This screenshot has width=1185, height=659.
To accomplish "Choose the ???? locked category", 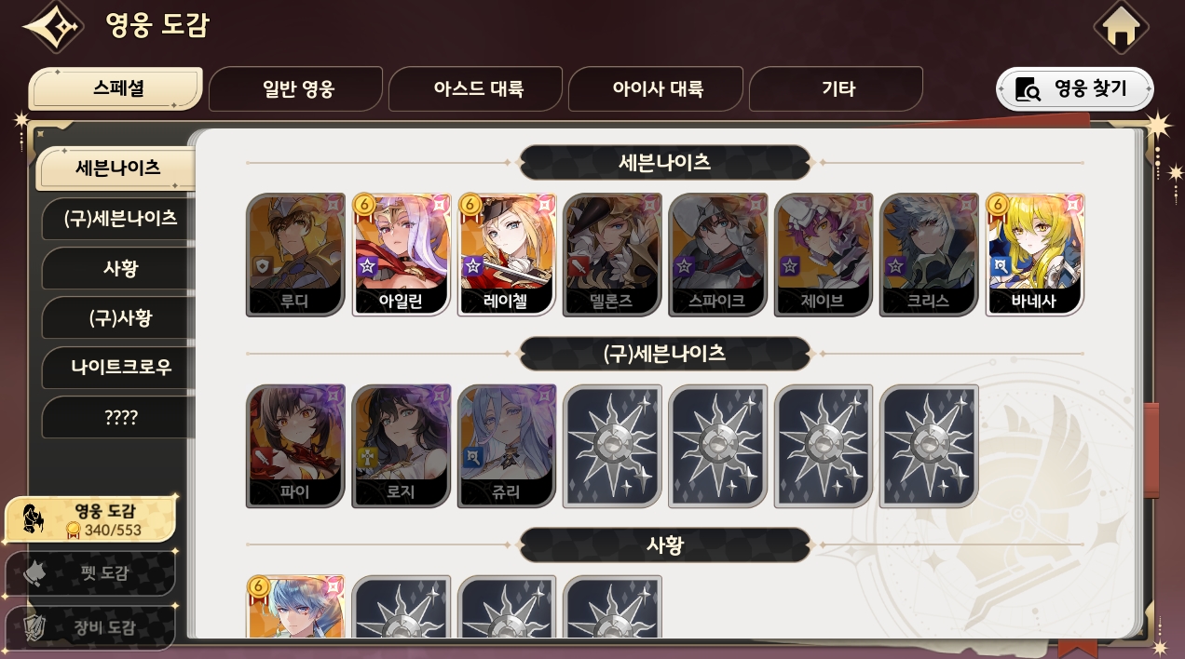I will [x=120, y=416].
